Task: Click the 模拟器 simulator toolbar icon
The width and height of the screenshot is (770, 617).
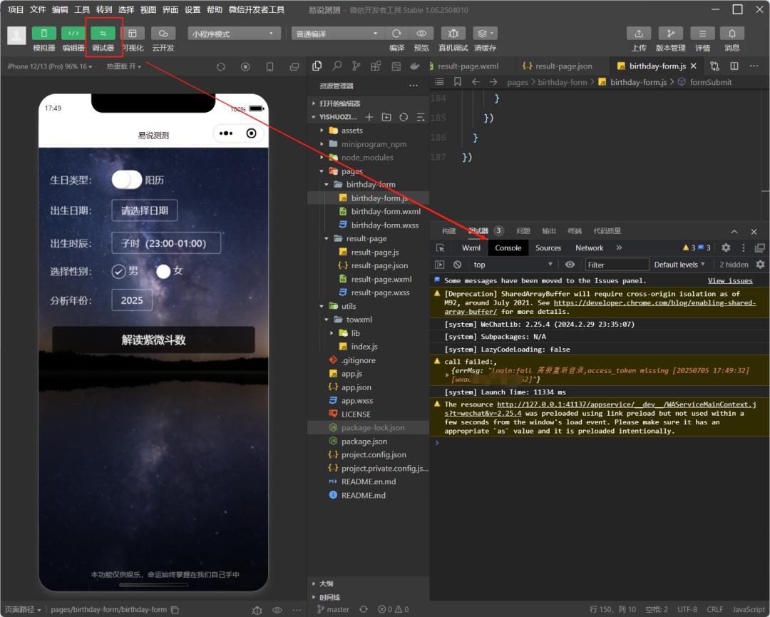Action: coord(43,34)
